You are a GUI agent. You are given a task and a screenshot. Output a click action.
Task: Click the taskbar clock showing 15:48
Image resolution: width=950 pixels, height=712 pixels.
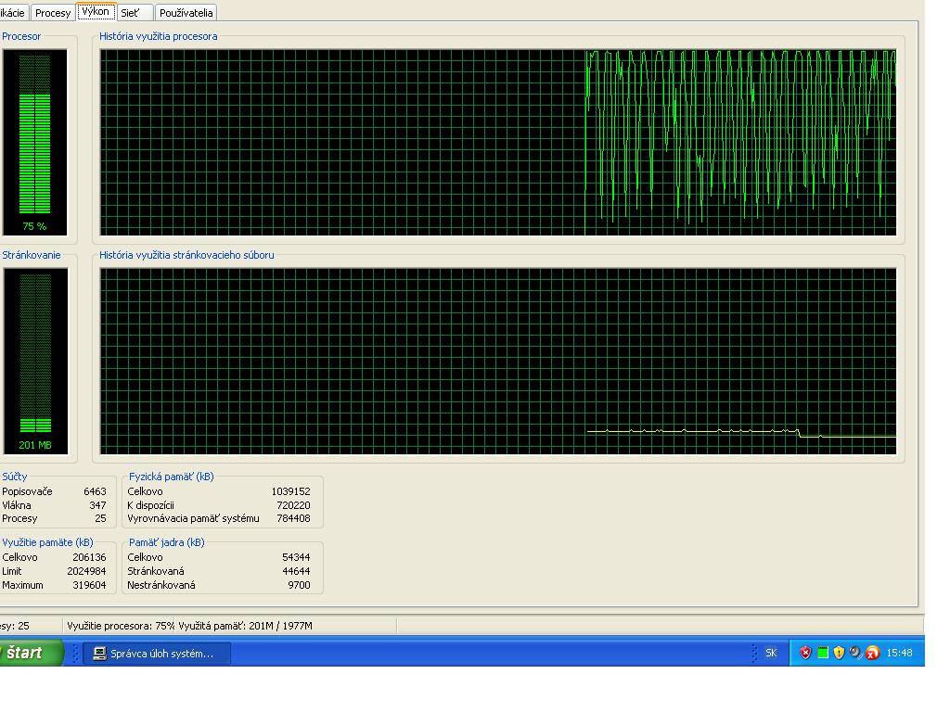click(899, 653)
